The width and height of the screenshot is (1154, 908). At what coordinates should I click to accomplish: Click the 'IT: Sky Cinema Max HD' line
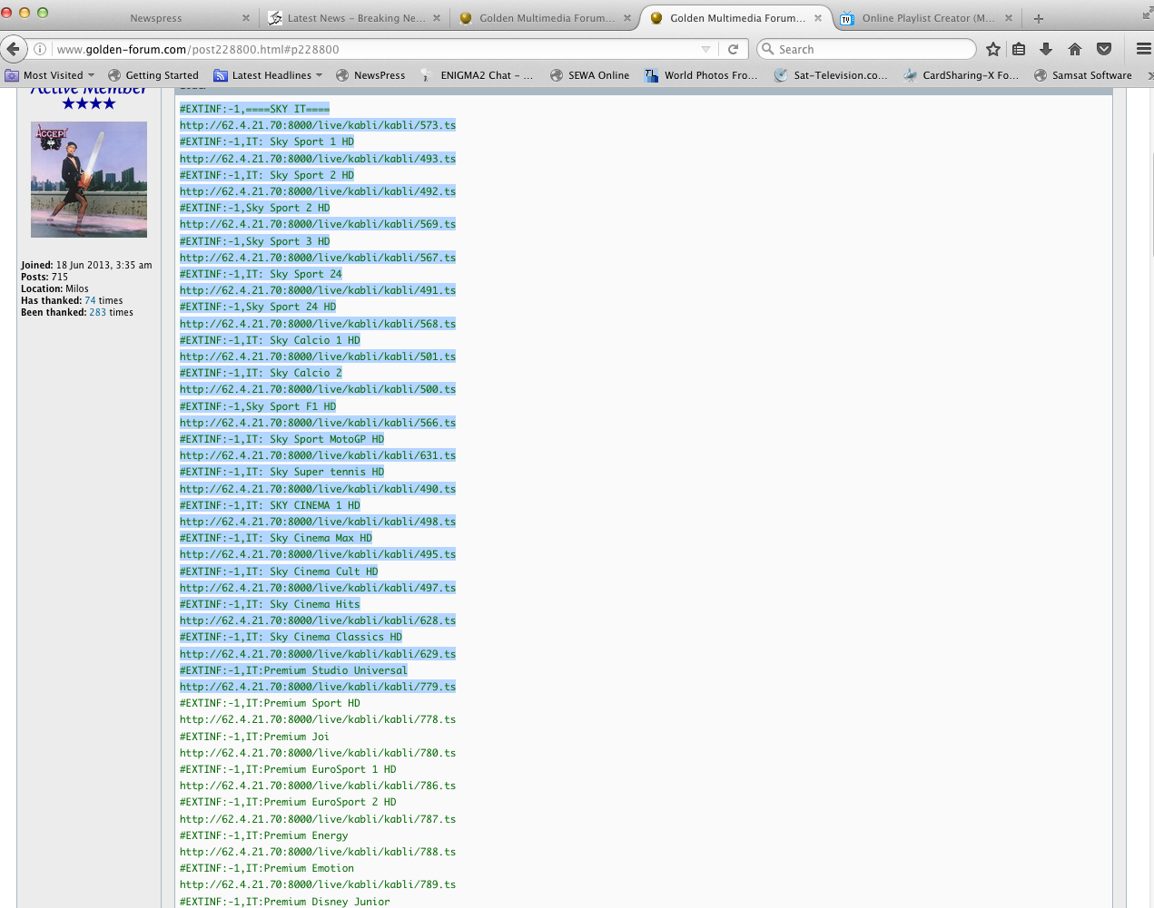pos(276,538)
